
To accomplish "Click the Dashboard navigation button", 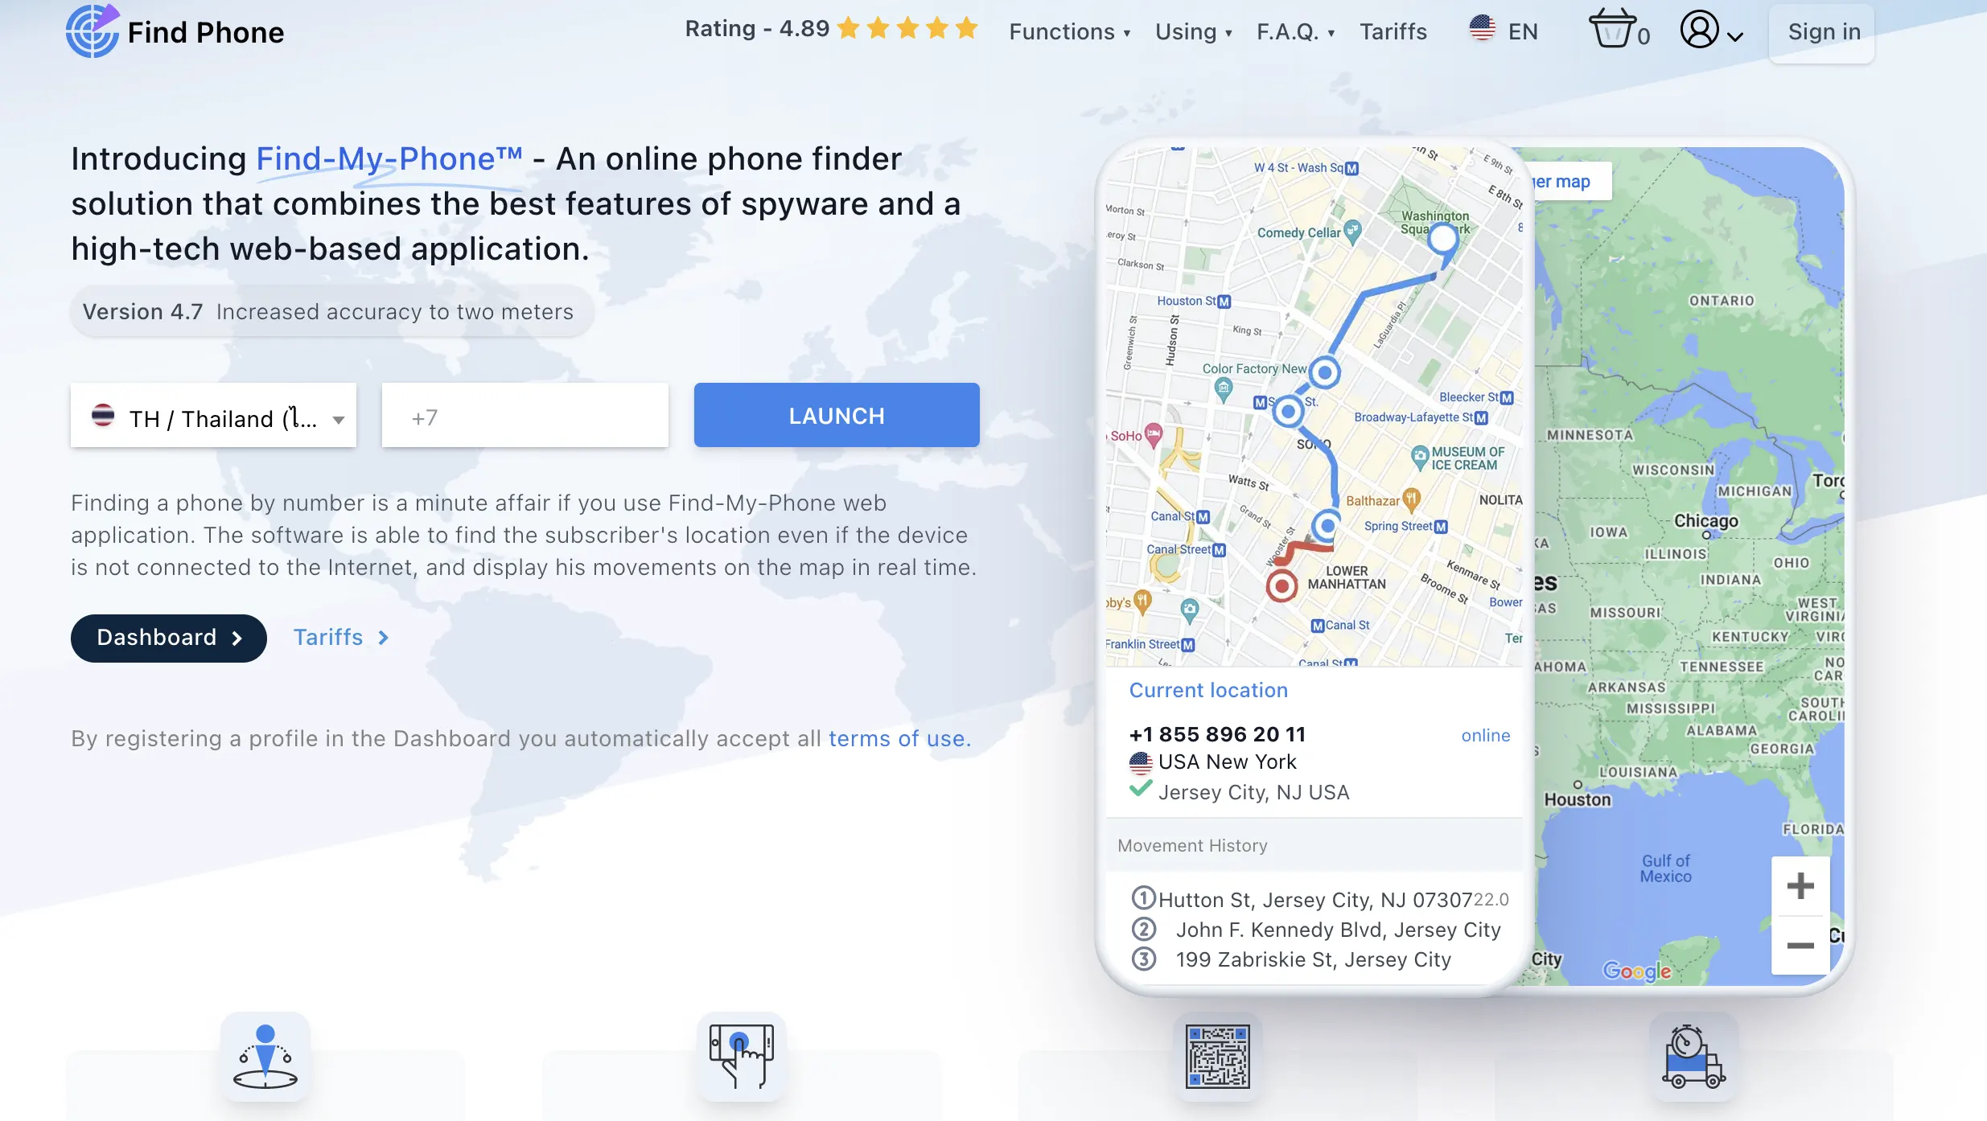I will pos(168,637).
